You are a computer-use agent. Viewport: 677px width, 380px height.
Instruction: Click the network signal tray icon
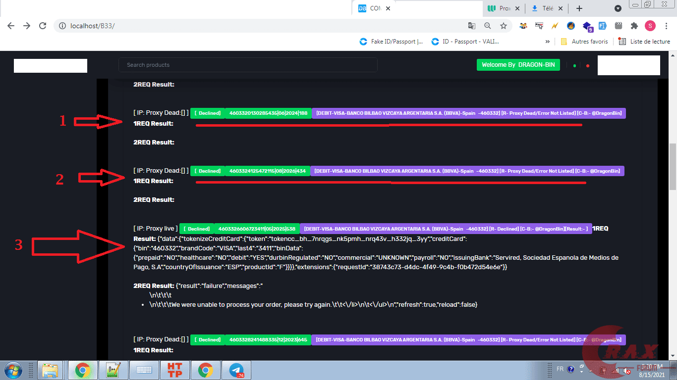click(615, 370)
